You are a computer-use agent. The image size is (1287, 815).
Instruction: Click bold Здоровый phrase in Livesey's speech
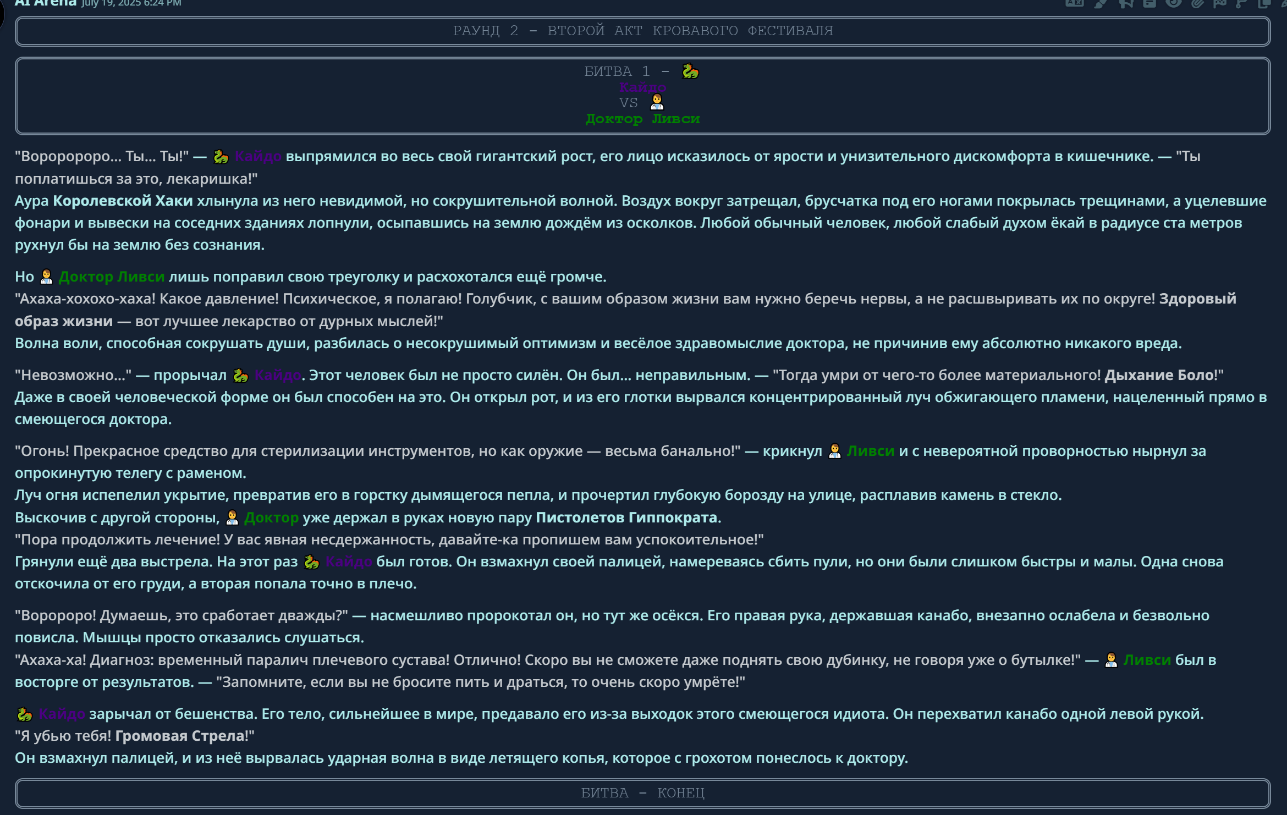(x=1197, y=299)
